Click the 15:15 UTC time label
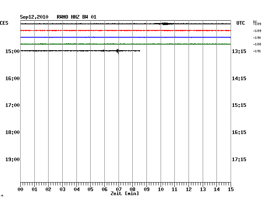The height and width of the screenshot is (200, 263). pos(239,105)
